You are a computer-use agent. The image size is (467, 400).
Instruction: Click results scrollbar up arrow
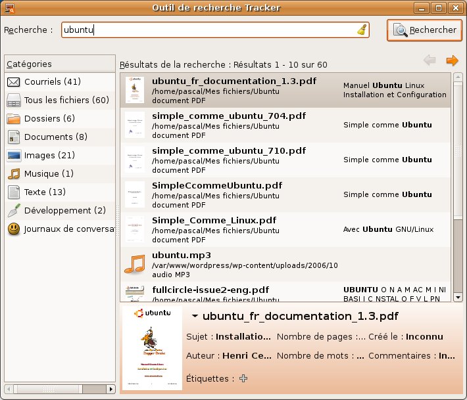458,77
